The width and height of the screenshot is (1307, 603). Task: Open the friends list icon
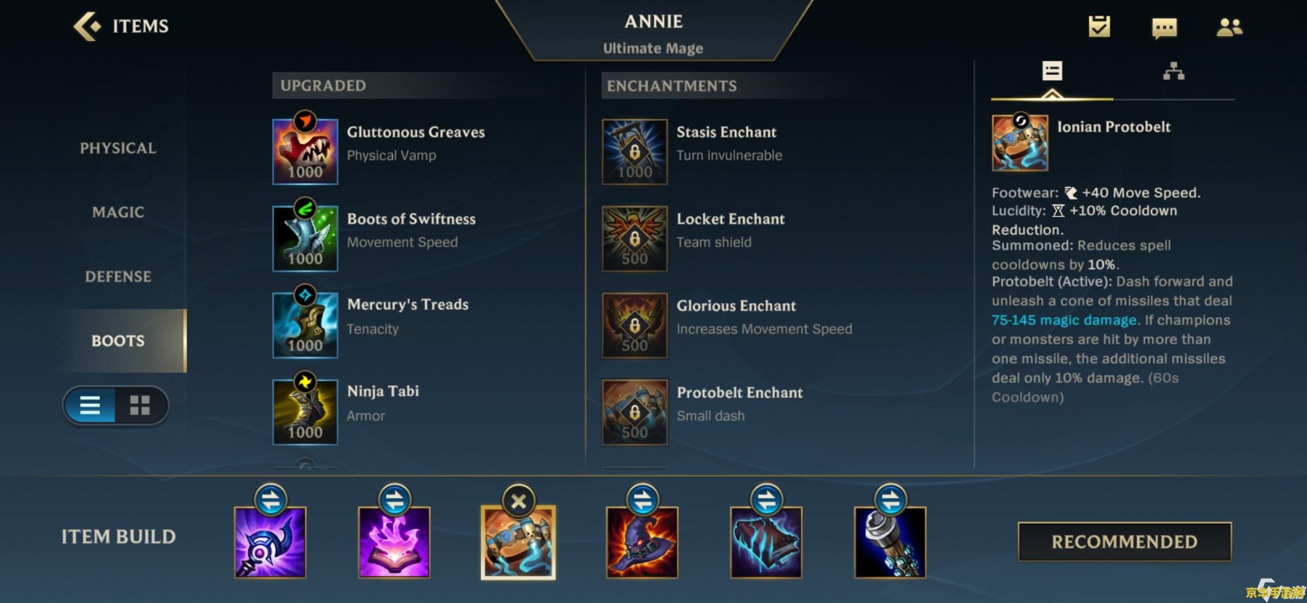pyautogui.click(x=1229, y=27)
